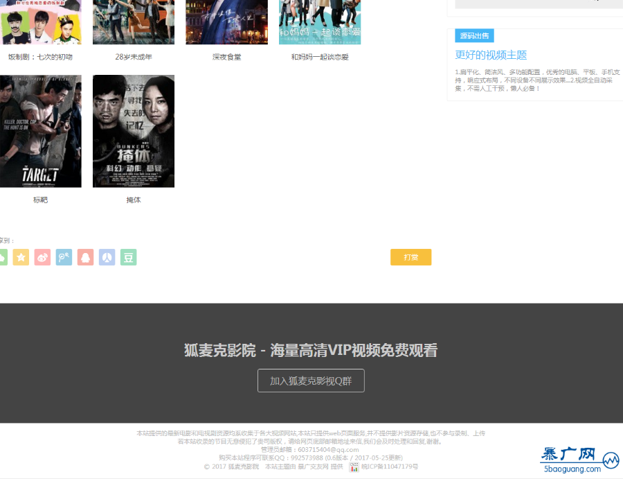Share to Sina Weibo icon
The height and width of the screenshot is (479, 623).
pos(42,257)
